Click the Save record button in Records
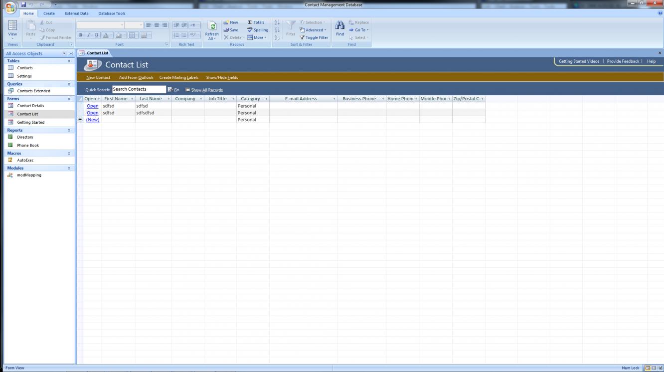The width and height of the screenshot is (664, 372). tap(231, 30)
